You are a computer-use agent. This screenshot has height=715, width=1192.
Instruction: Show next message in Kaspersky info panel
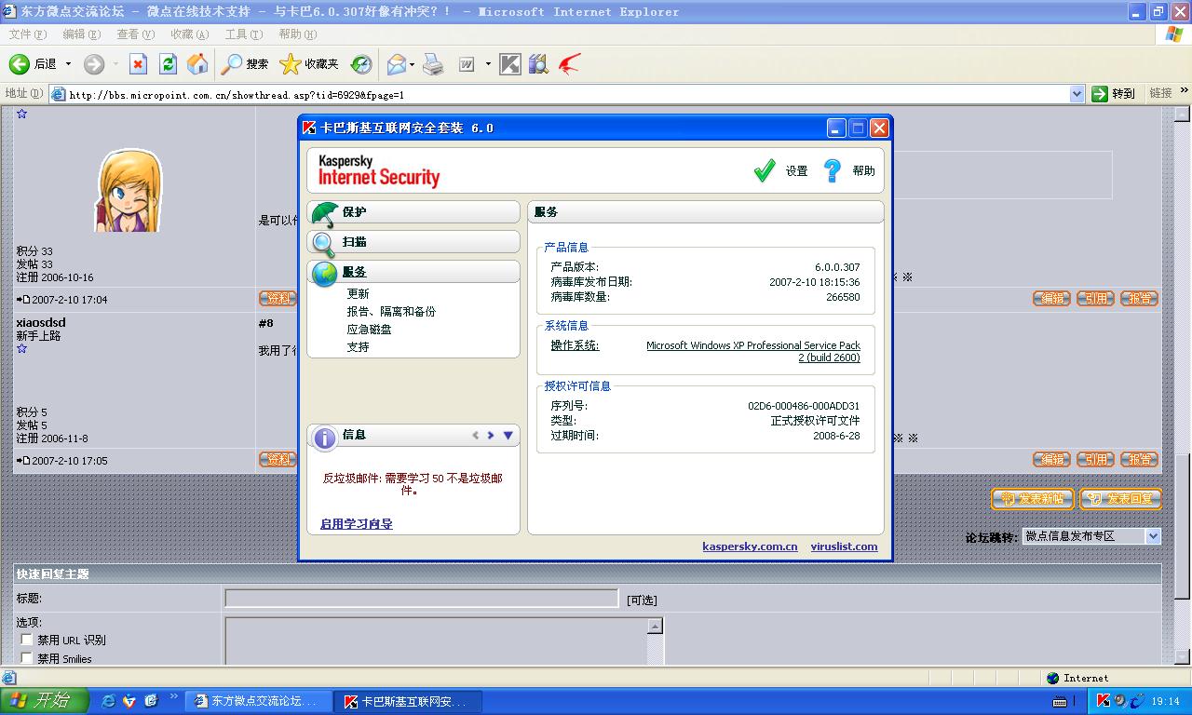[491, 435]
